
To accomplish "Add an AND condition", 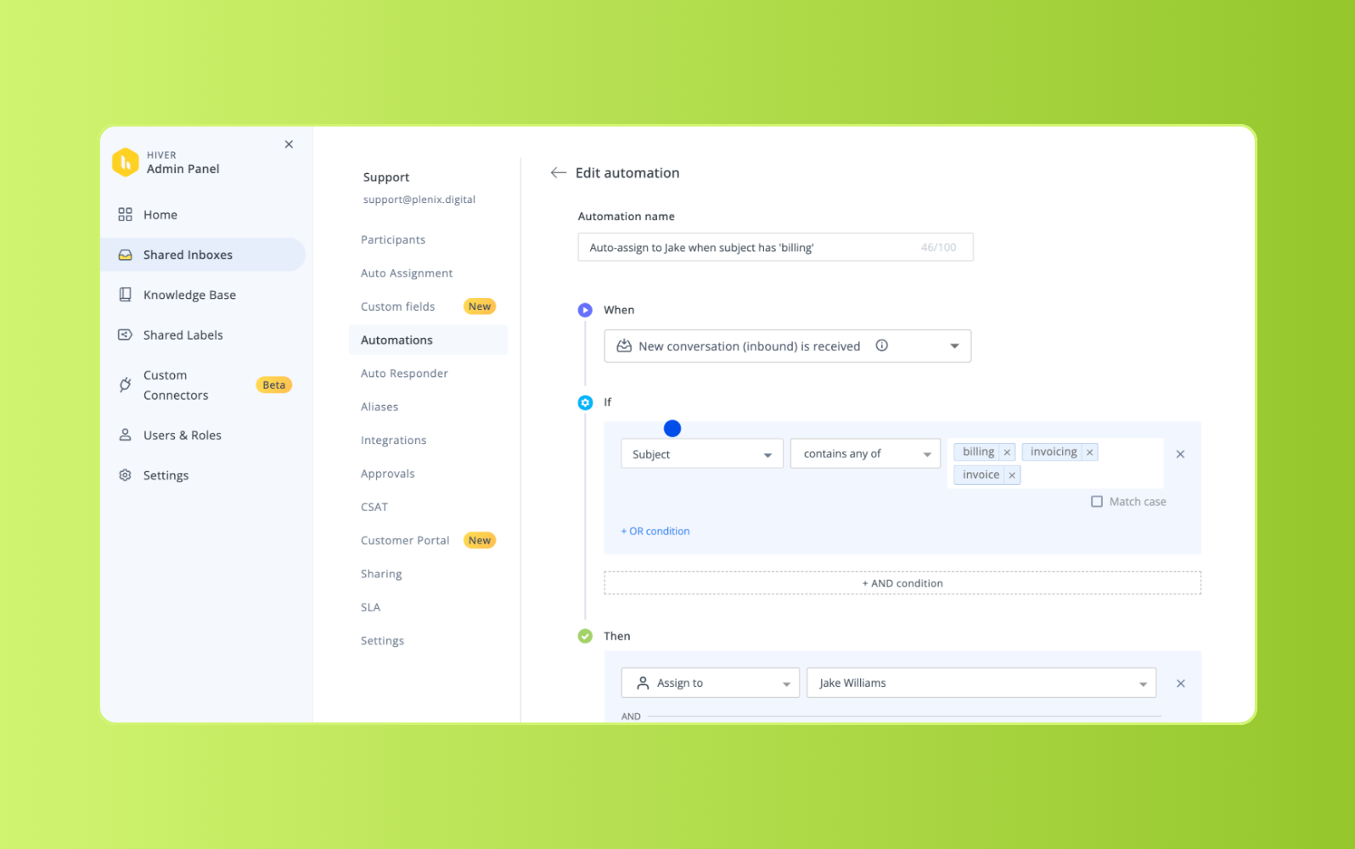I will [902, 583].
